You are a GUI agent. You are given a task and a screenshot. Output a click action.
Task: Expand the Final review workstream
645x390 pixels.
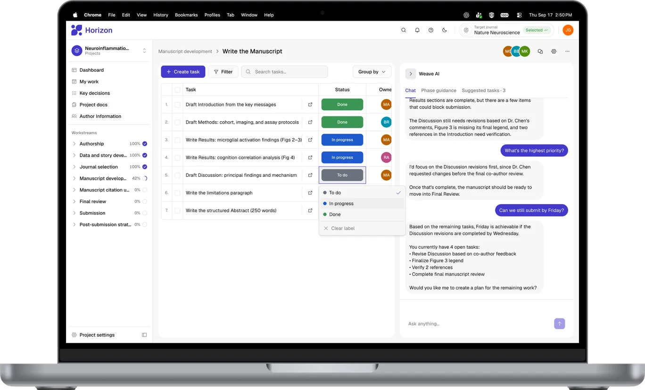tap(74, 201)
